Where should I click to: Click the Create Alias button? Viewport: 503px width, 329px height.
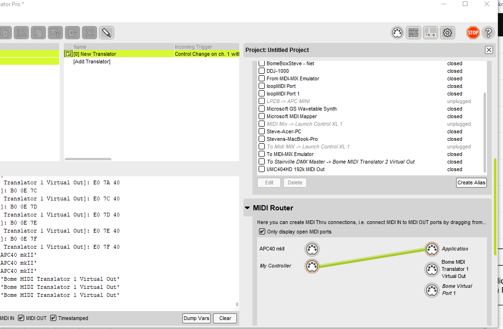[471, 183]
